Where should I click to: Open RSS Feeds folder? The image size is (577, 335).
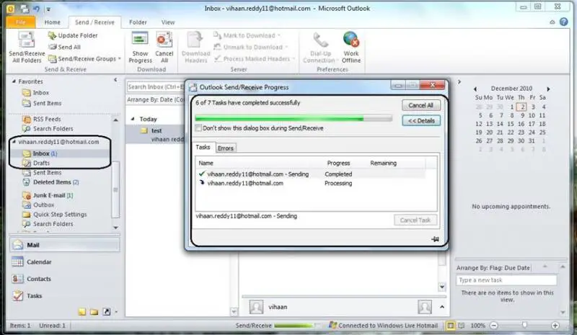(42, 119)
